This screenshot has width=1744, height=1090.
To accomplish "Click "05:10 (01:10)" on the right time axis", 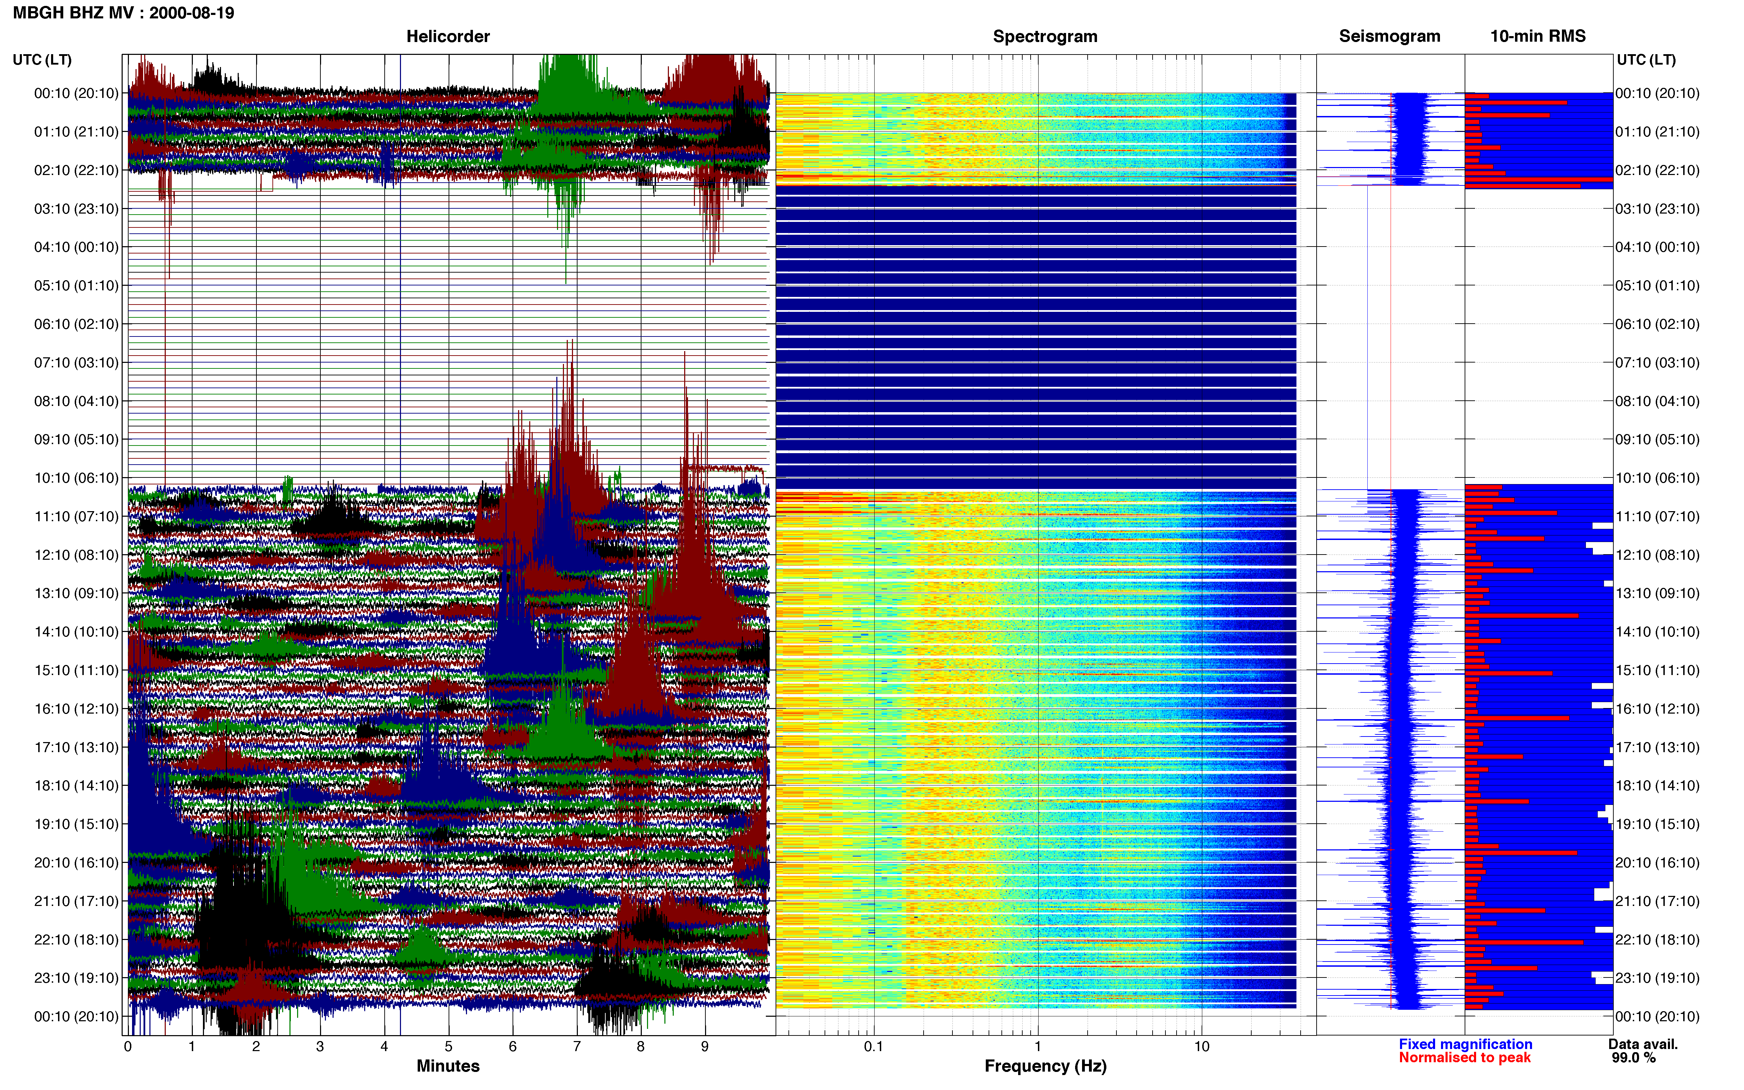I will 1657,285.
